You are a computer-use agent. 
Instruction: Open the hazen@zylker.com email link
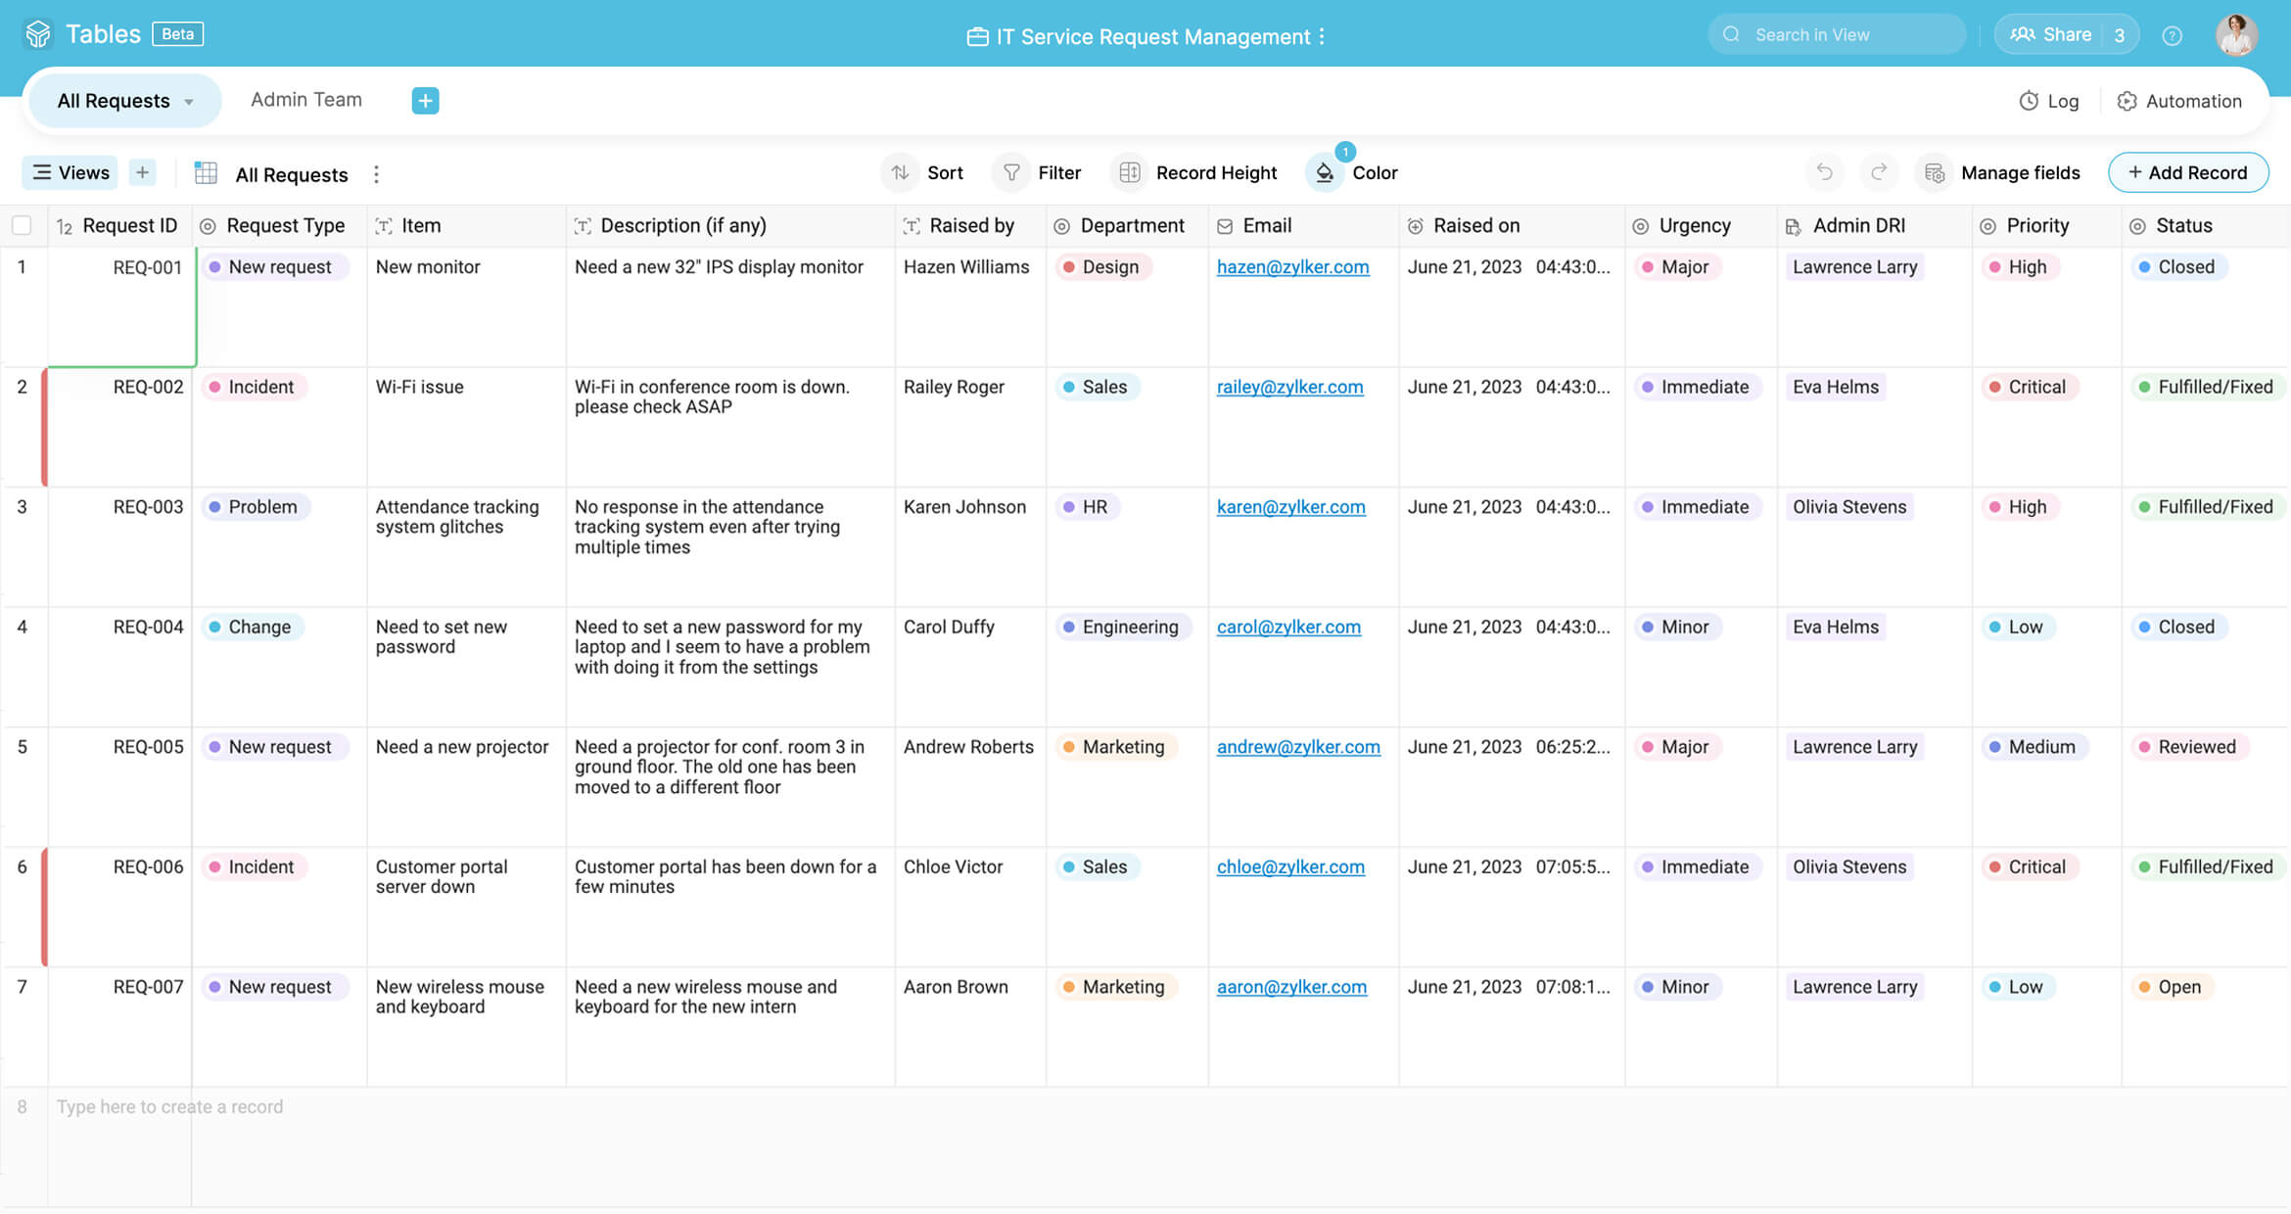click(x=1292, y=267)
